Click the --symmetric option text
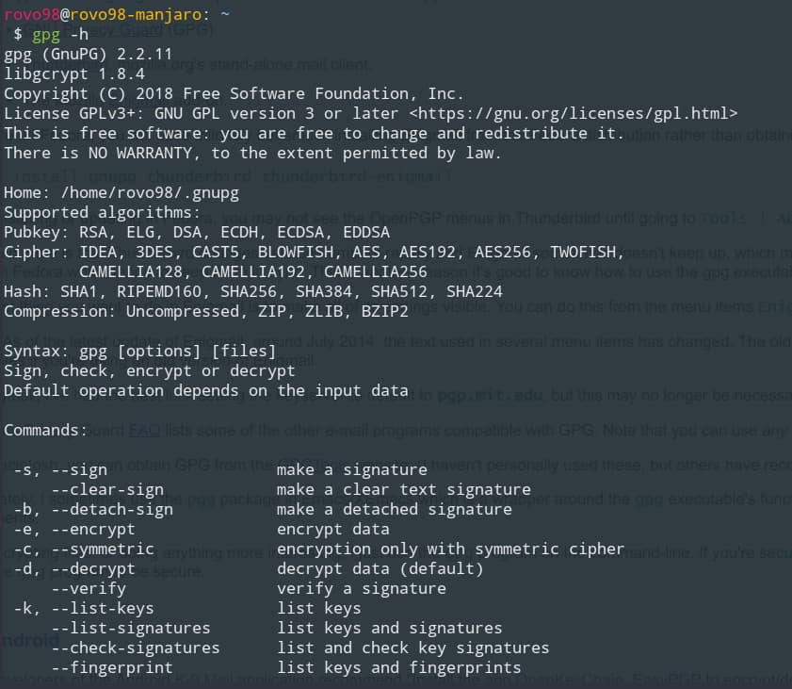The width and height of the screenshot is (792, 689). click(x=103, y=549)
